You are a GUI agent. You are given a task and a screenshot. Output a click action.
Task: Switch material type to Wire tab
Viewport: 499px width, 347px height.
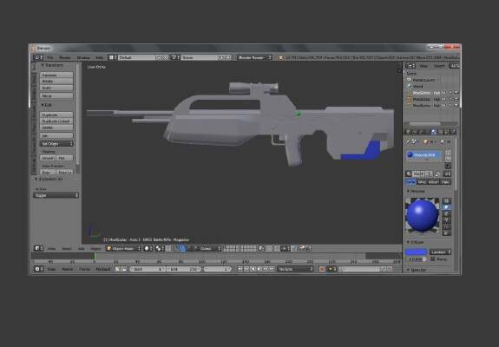(422, 182)
